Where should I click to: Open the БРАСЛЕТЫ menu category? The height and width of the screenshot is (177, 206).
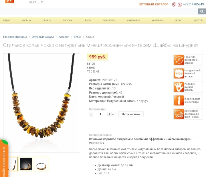(109, 20)
